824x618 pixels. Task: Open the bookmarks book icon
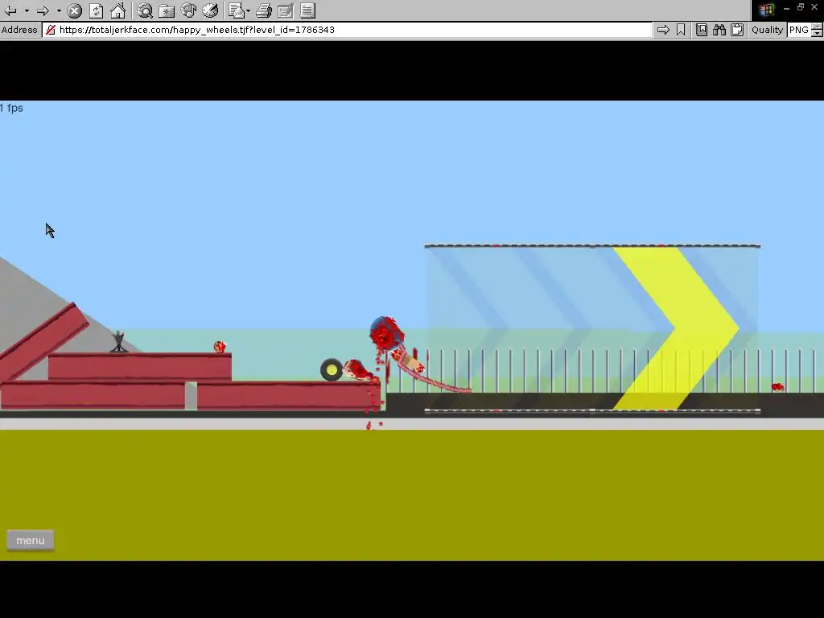[x=702, y=30]
